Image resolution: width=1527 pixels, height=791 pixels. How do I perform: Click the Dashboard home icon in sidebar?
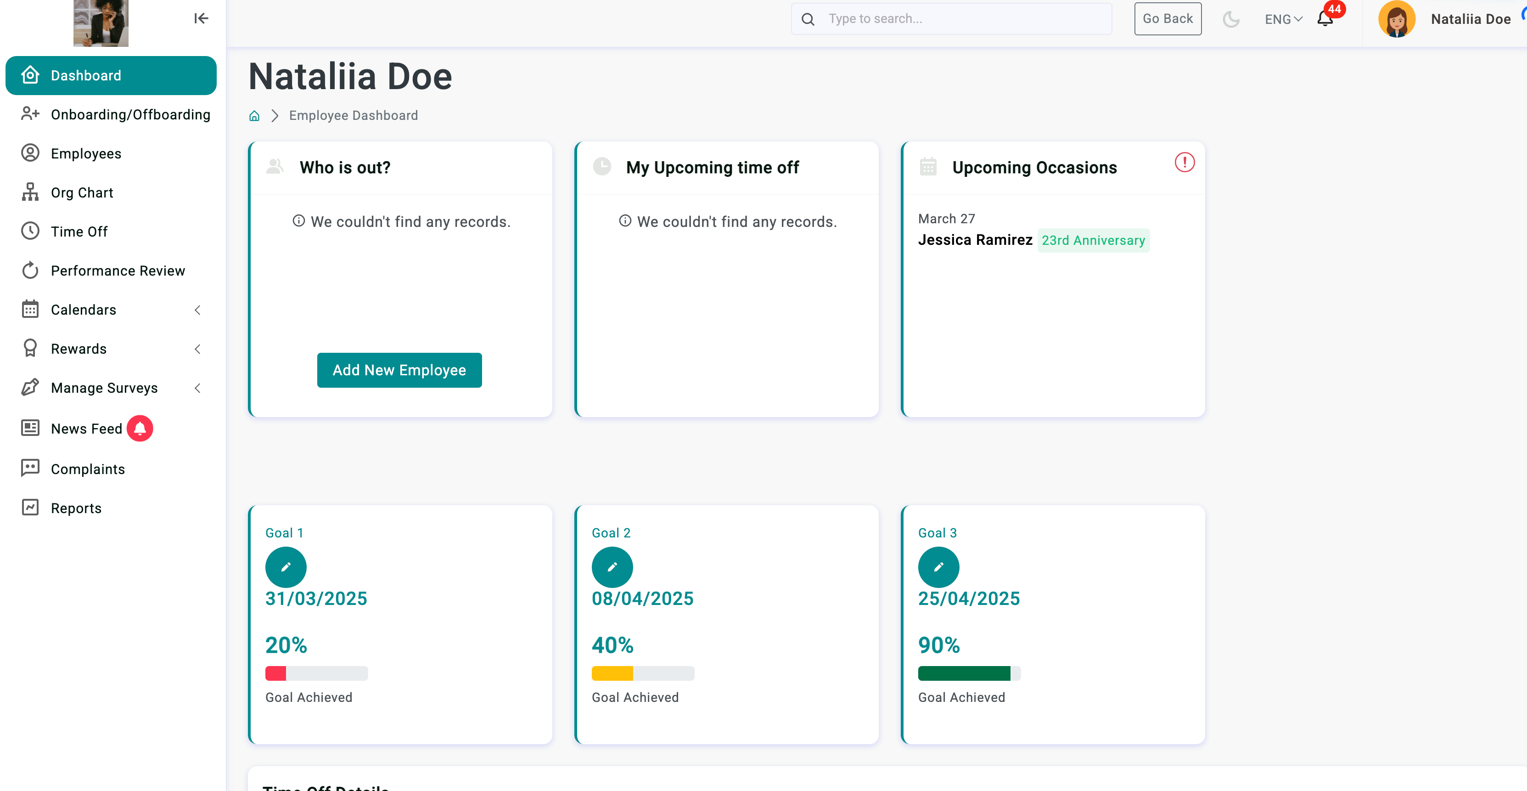click(x=30, y=75)
